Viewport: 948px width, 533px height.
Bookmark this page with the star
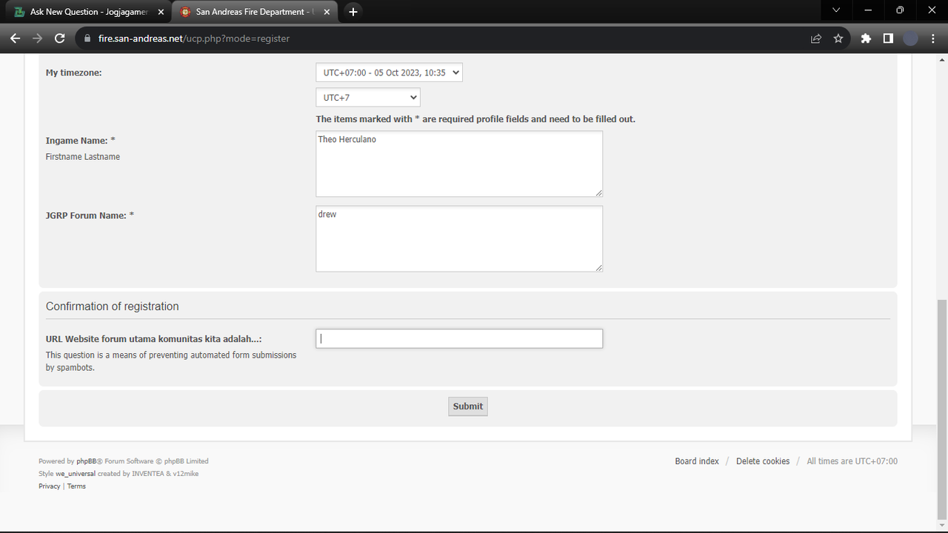pos(838,38)
